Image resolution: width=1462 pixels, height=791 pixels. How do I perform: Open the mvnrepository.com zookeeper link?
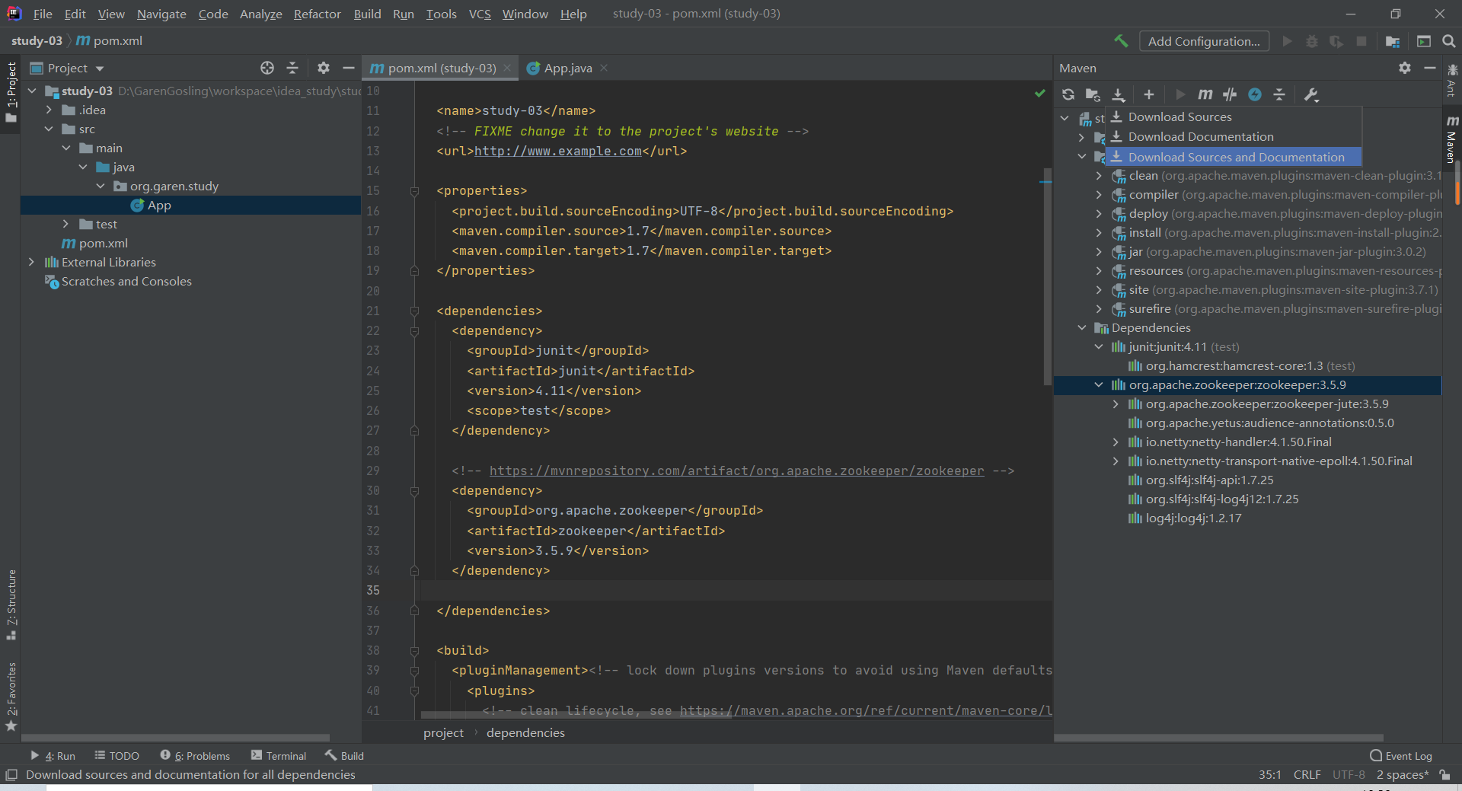(x=736, y=470)
